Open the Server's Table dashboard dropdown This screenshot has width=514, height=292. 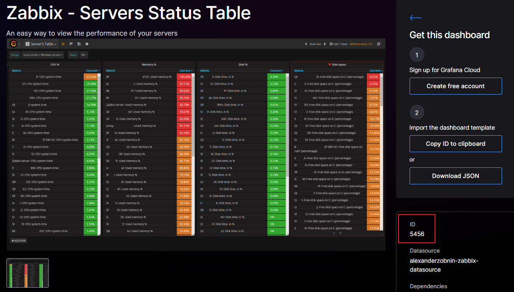point(41,44)
